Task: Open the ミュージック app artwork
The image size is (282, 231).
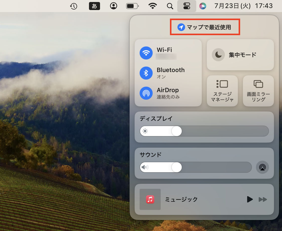Action: tap(150, 199)
